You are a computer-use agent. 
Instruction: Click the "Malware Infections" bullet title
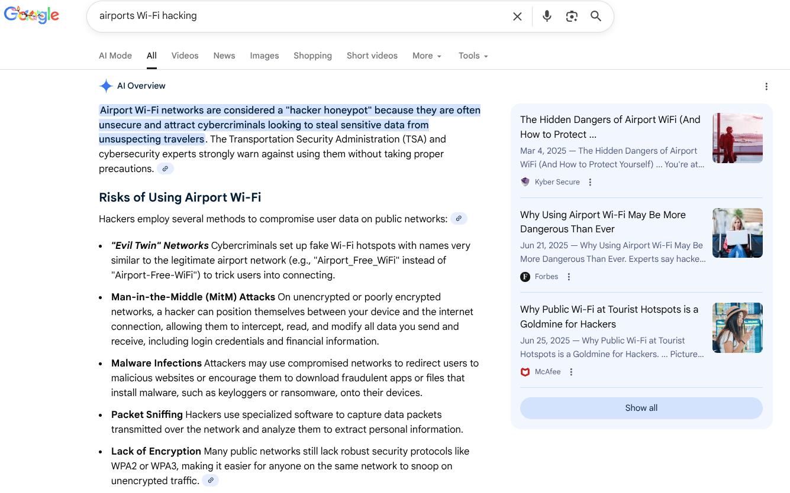point(156,363)
